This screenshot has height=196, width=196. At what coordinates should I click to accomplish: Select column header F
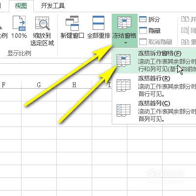pos(10,85)
